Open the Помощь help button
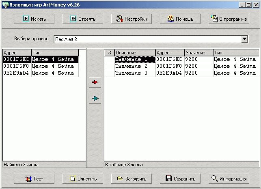The image size is (261, 189). [x=180, y=19]
